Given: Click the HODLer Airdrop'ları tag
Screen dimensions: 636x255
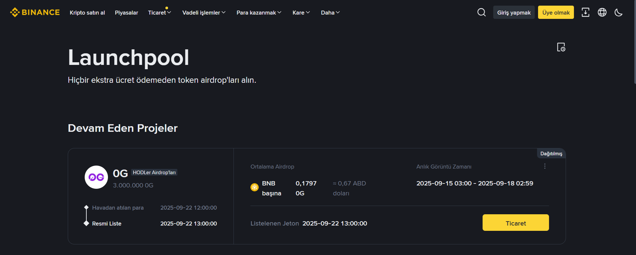Looking at the screenshot, I should click(154, 173).
